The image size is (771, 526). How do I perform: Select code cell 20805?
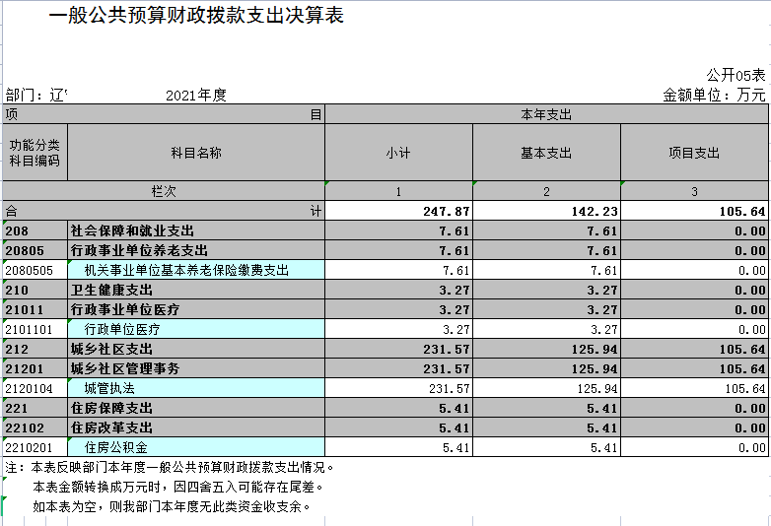35,250
